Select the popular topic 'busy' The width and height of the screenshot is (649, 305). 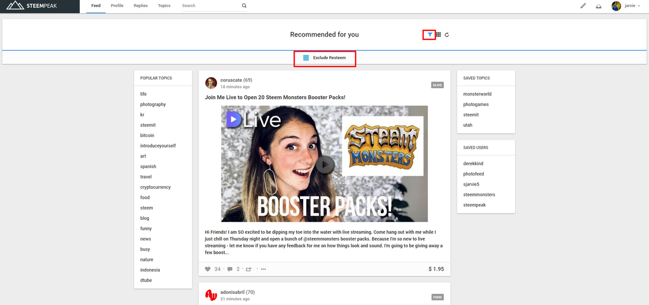tap(145, 250)
